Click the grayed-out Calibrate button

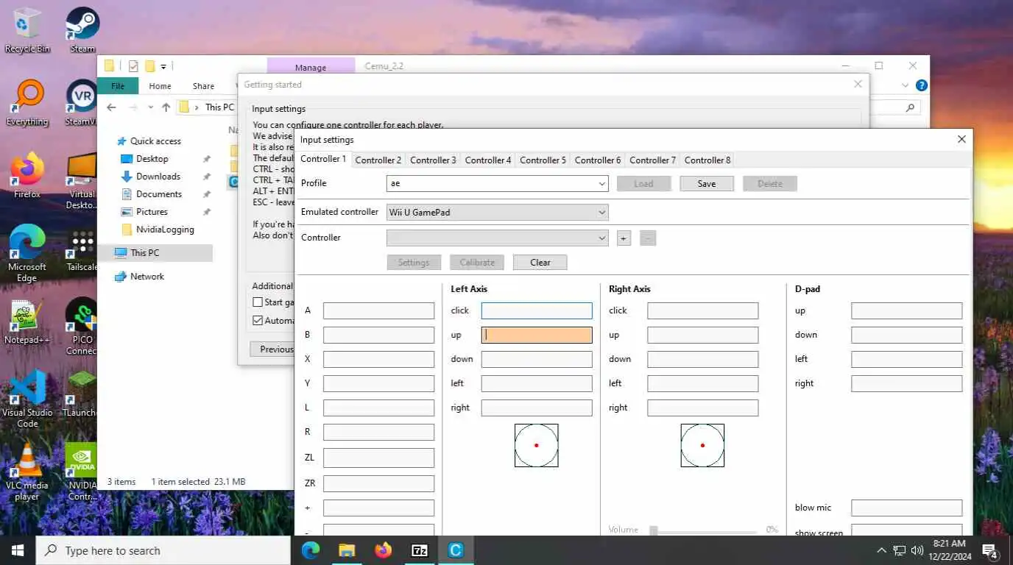[477, 262]
